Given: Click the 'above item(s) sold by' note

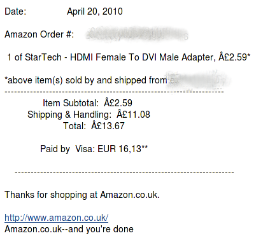Looking at the screenshot, I should [85, 80].
